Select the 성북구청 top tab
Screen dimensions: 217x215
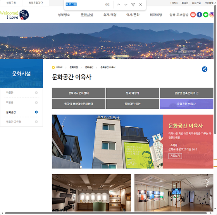click(x=11, y=3)
